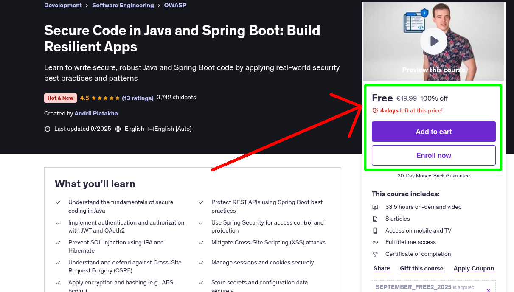Play the course preview video
The image size is (514, 292).
click(x=434, y=41)
